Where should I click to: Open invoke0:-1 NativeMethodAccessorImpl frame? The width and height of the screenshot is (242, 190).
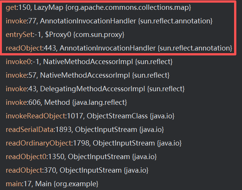point(89,62)
